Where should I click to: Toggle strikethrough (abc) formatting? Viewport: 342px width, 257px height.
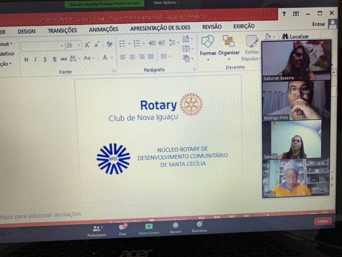(64, 59)
